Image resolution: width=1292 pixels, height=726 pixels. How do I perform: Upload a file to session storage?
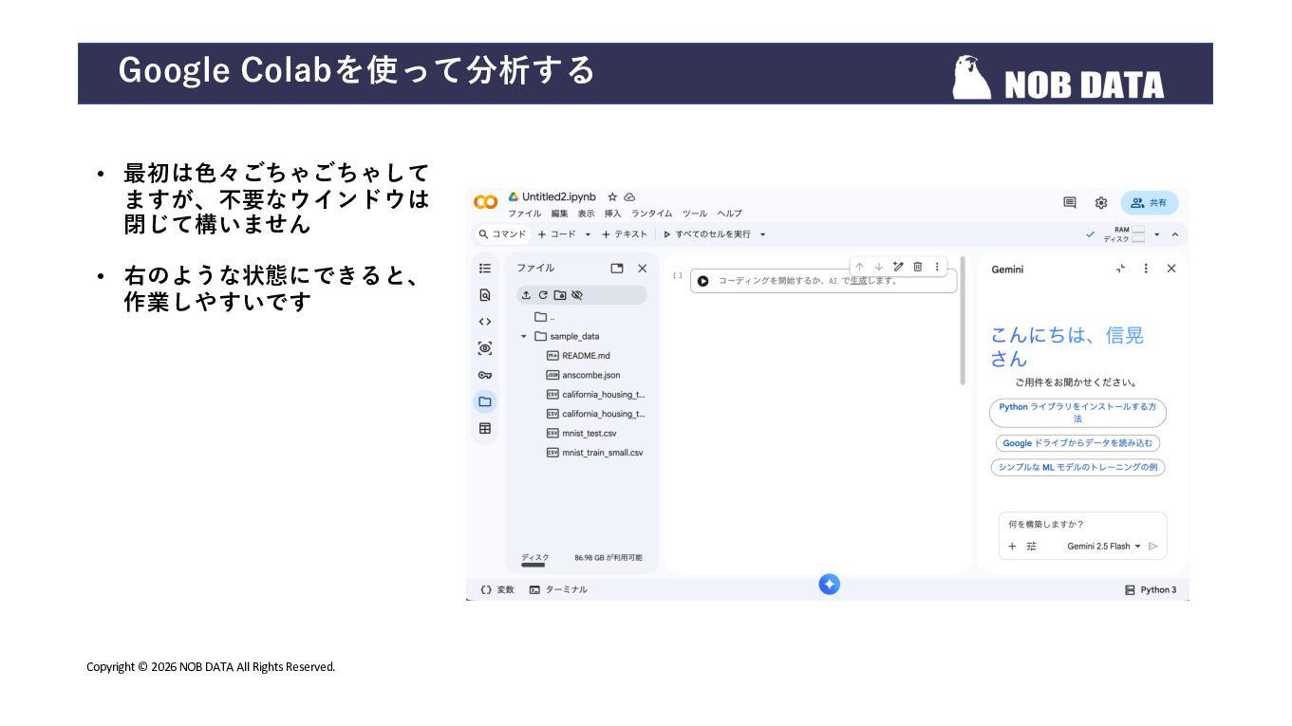(526, 295)
